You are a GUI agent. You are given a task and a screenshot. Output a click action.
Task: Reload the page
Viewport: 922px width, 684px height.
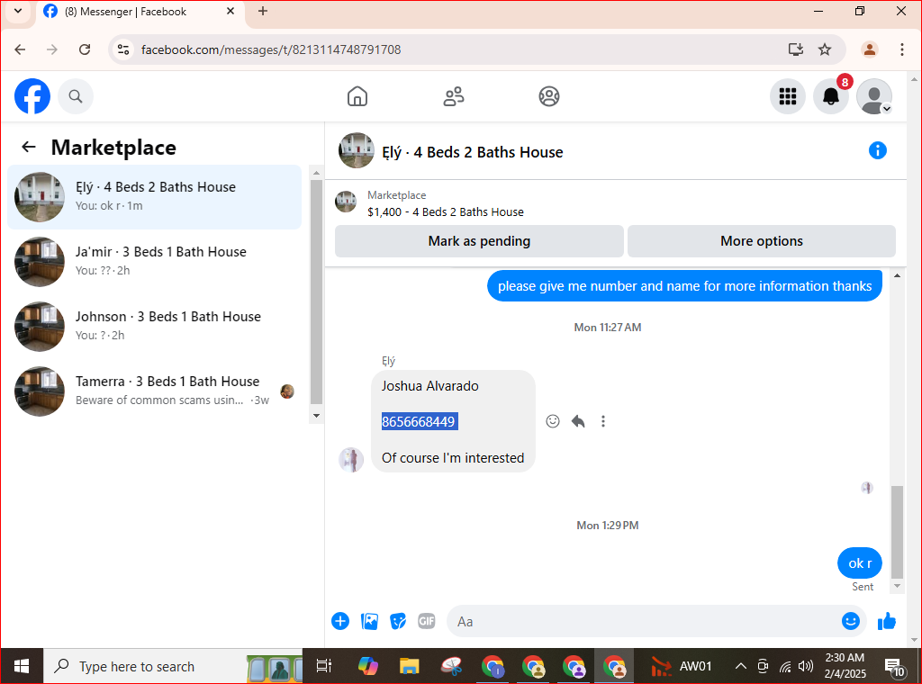click(x=85, y=49)
